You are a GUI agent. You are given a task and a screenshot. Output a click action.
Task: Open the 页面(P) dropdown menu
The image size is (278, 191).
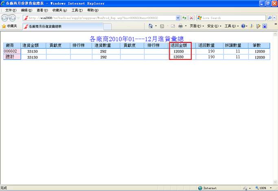[x=196, y=26]
